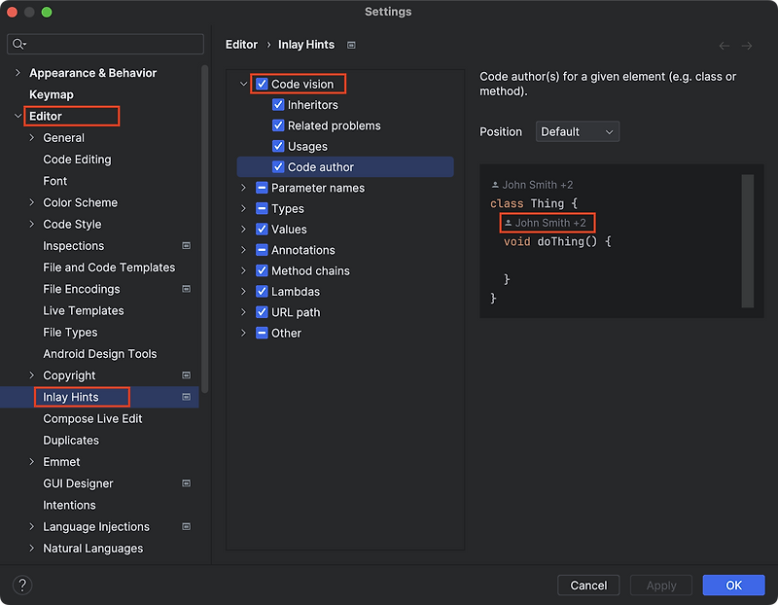Expand the Method chains tree item

(x=242, y=270)
